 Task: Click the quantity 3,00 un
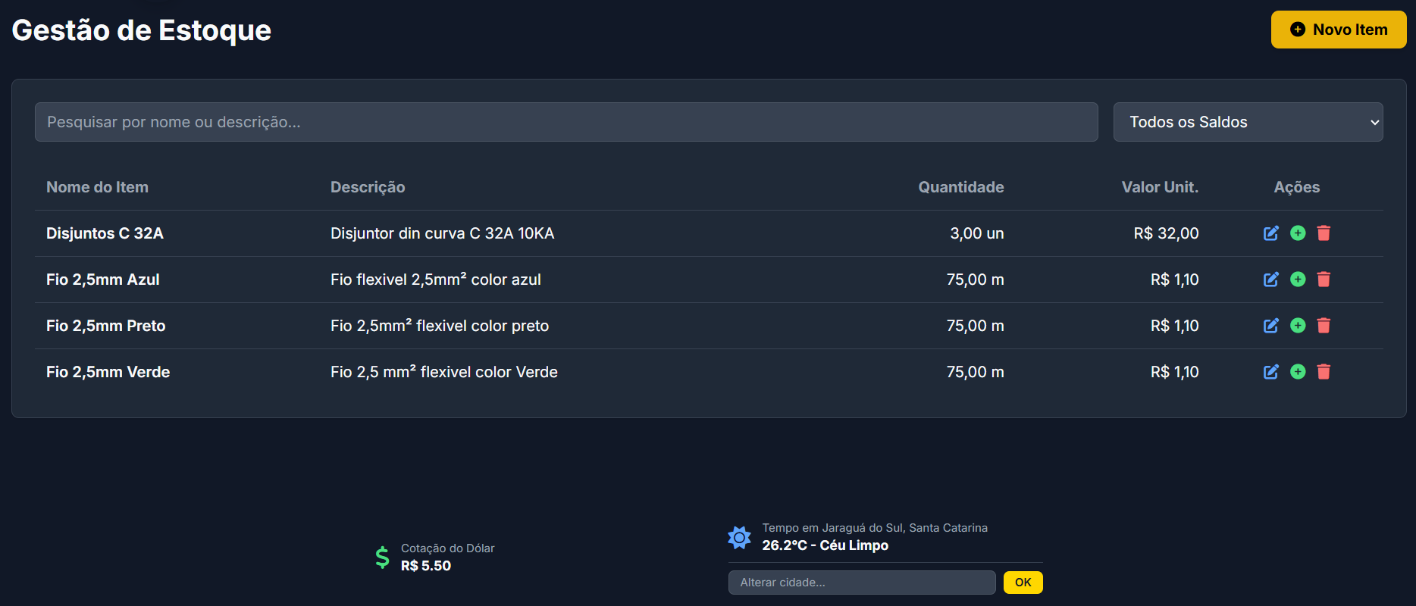tap(977, 233)
